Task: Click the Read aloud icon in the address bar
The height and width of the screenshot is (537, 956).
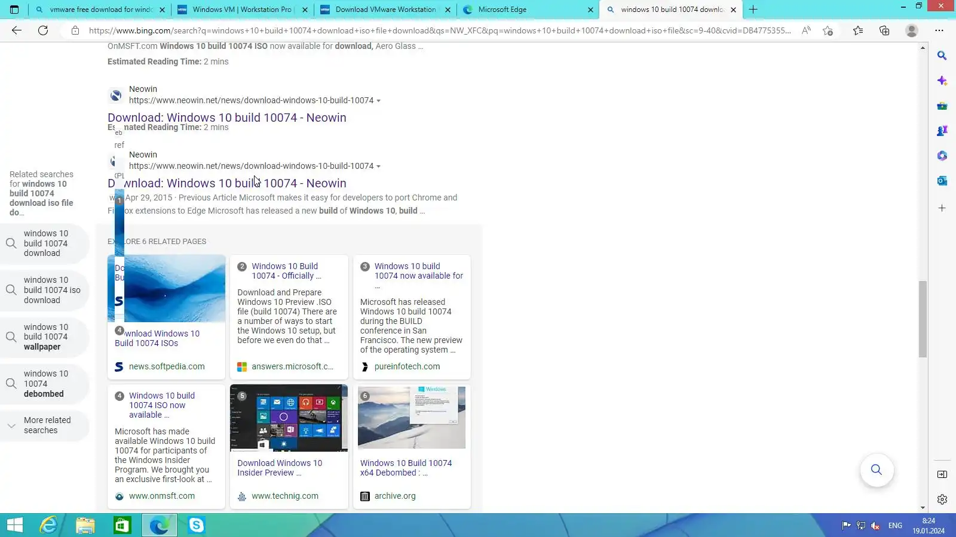Action: [x=806, y=30]
